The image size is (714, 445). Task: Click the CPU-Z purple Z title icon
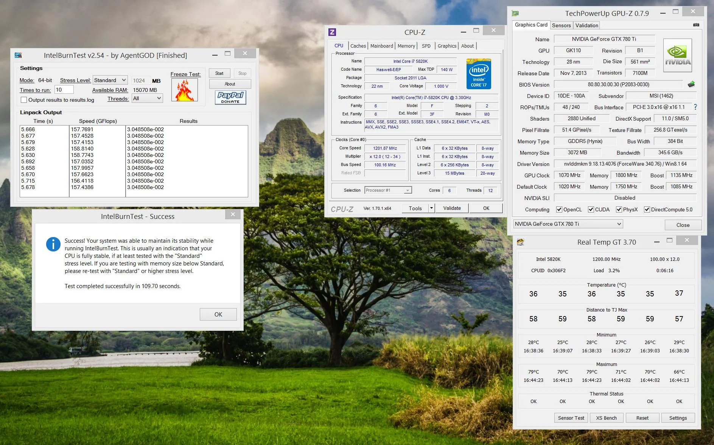point(332,32)
